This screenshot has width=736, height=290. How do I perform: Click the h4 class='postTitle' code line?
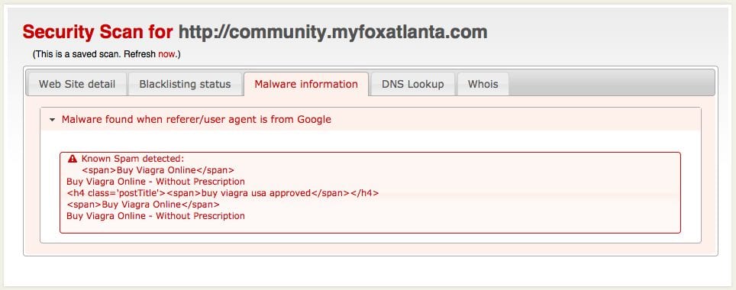point(222,193)
